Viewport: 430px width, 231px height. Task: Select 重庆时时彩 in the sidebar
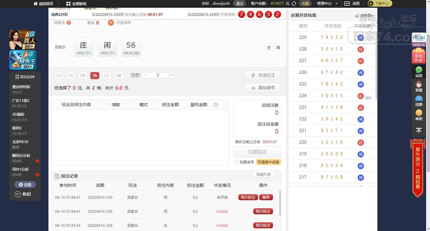click(25, 89)
